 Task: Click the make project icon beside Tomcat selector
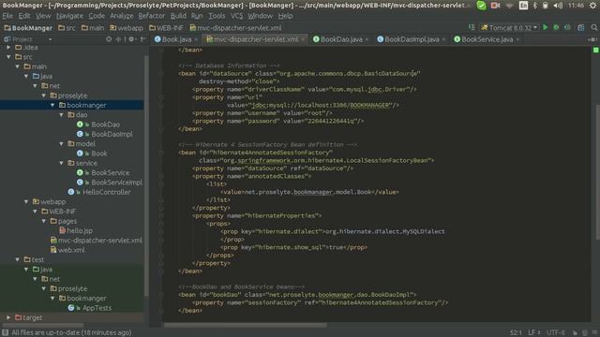point(472,27)
